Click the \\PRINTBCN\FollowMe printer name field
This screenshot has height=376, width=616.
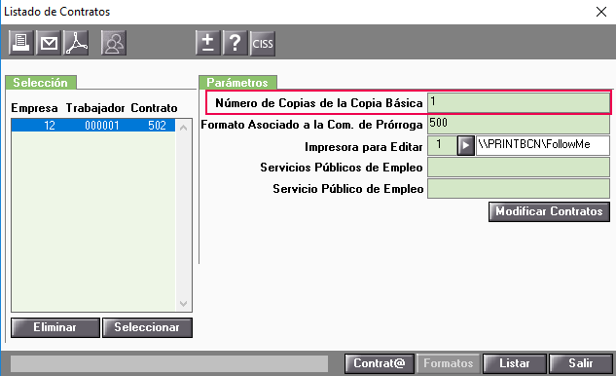click(x=543, y=145)
